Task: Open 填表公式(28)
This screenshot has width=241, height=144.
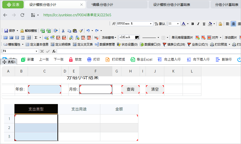Action: 174,45
